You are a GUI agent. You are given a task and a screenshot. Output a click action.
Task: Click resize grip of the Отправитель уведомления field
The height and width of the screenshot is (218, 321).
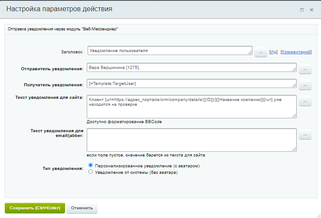tap(294, 69)
